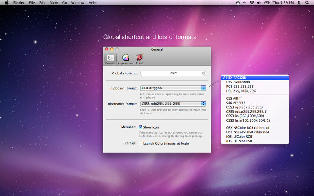Screen dimensions: 314x196
Task: Select iOS UIColor RGB format
Action: click(x=255, y=136)
